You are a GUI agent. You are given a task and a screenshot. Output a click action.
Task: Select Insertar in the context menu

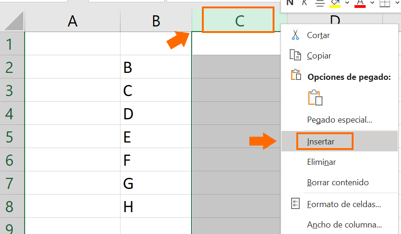click(321, 142)
